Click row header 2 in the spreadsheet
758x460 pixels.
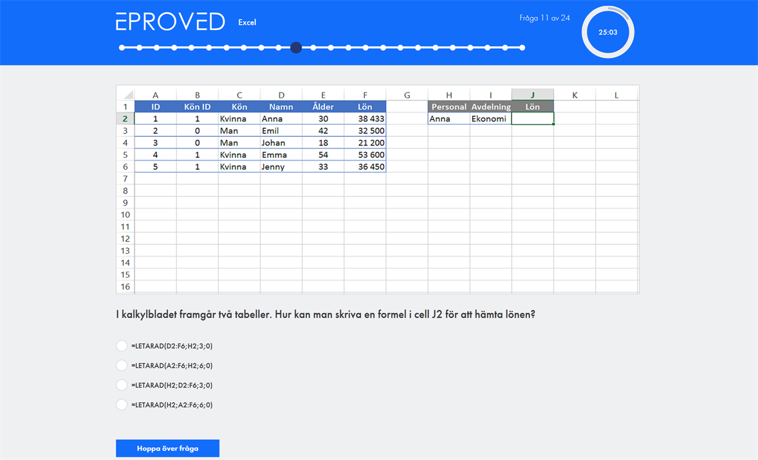point(125,119)
